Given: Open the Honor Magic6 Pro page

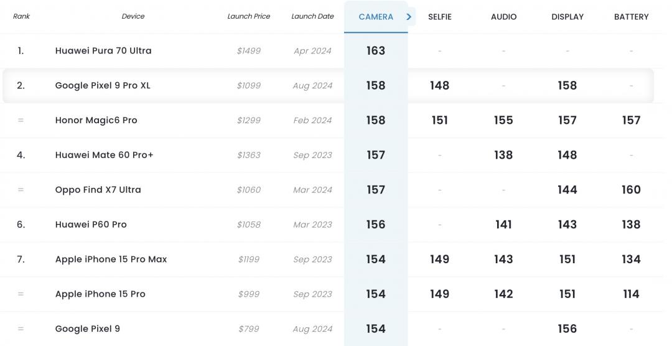Looking at the screenshot, I should (x=96, y=120).
